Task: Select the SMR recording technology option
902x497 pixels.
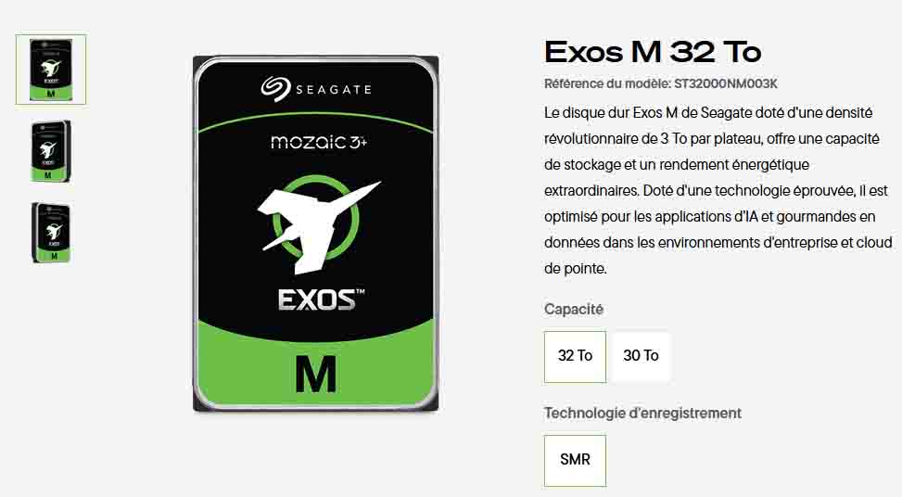Action: (575, 460)
